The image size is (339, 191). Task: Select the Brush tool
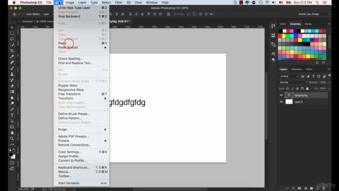[x=12, y=68]
